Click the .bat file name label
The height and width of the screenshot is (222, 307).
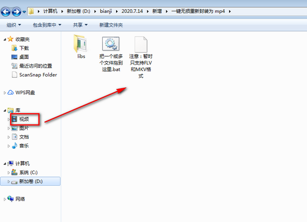(111, 63)
